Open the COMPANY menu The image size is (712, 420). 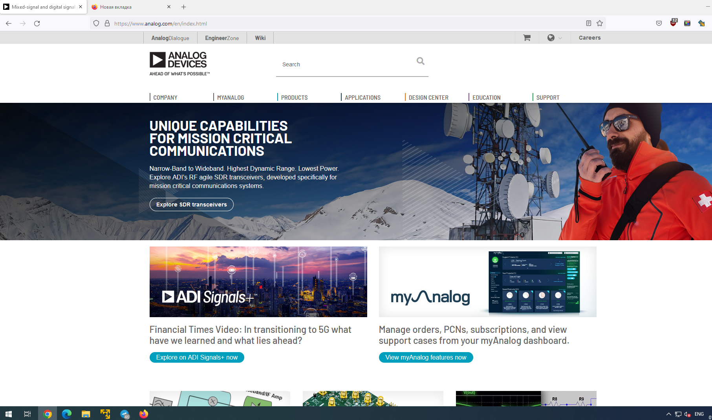click(165, 97)
